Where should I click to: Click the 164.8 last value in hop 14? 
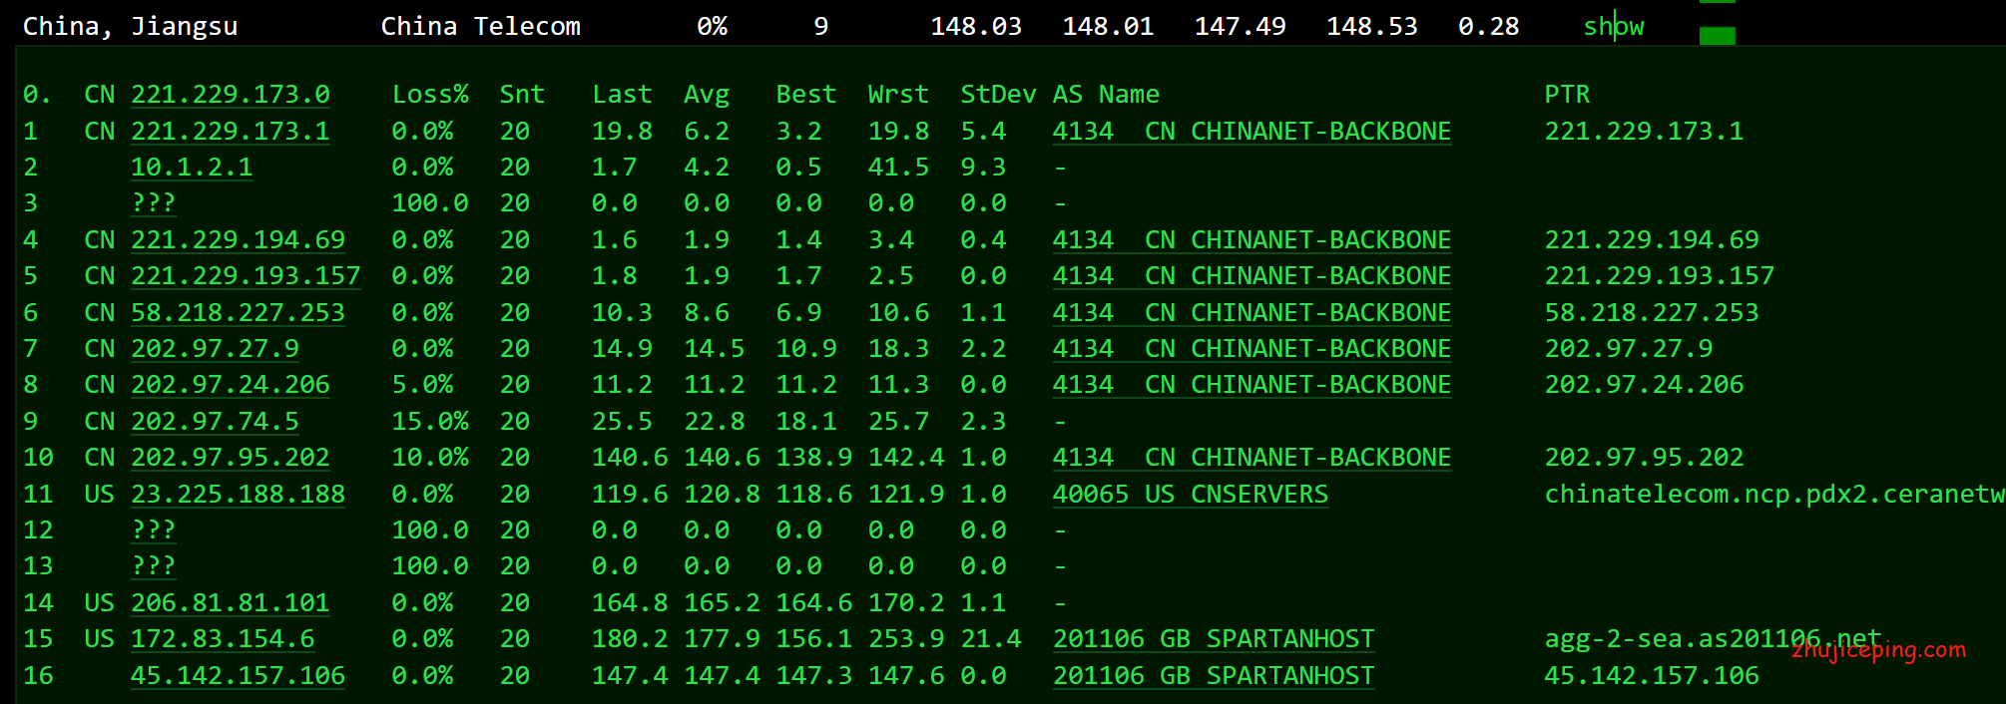[630, 603]
